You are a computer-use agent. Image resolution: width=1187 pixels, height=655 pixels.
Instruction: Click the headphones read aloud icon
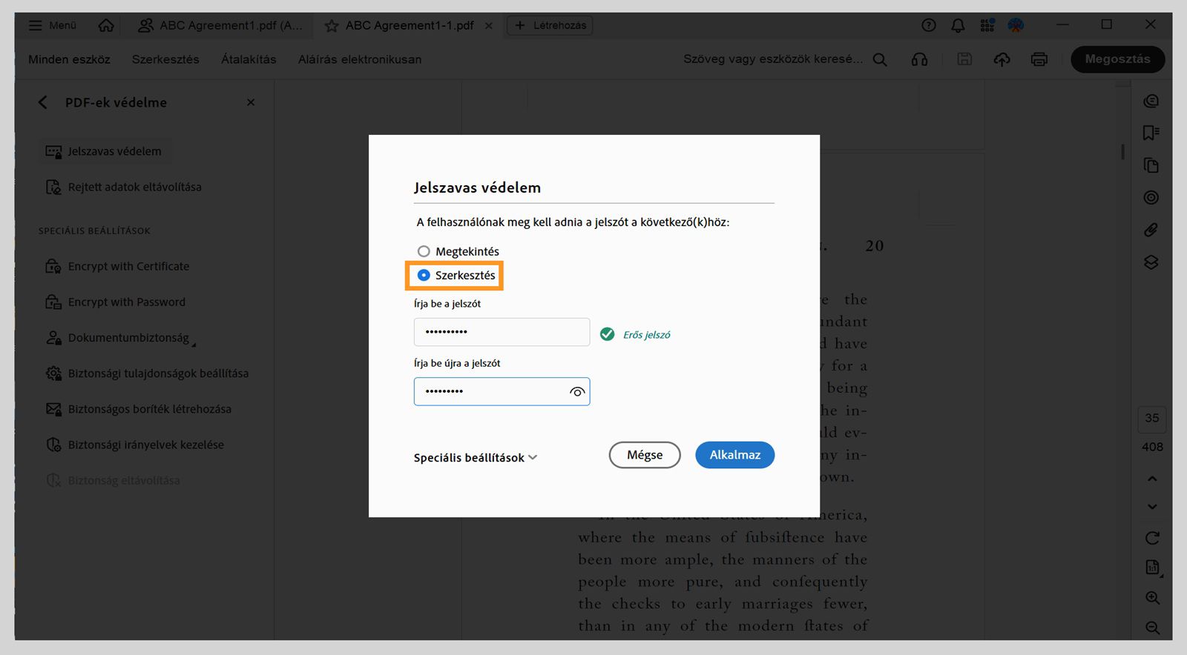pos(919,59)
